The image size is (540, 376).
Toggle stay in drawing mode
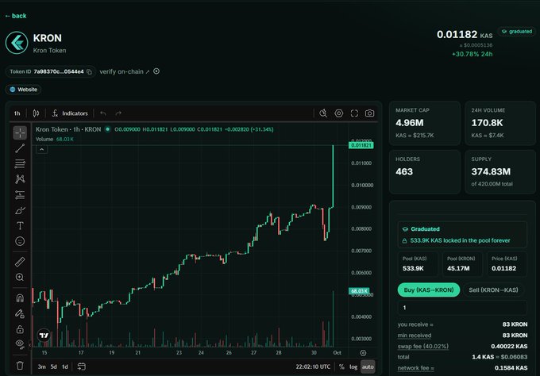pyautogui.click(x=20, y=314)
